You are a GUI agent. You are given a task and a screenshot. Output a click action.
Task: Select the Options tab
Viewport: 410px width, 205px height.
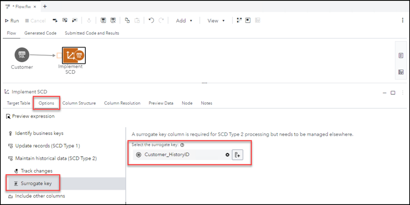tap(46, 103)
